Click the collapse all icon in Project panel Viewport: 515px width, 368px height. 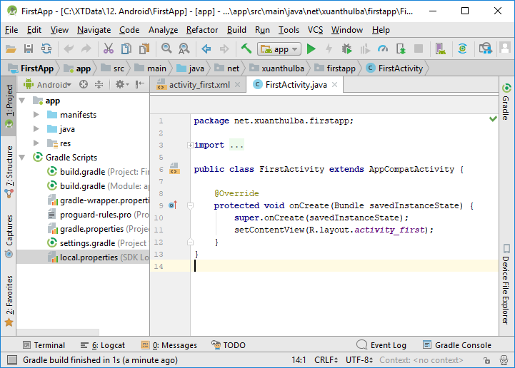(x=99, y=85)
